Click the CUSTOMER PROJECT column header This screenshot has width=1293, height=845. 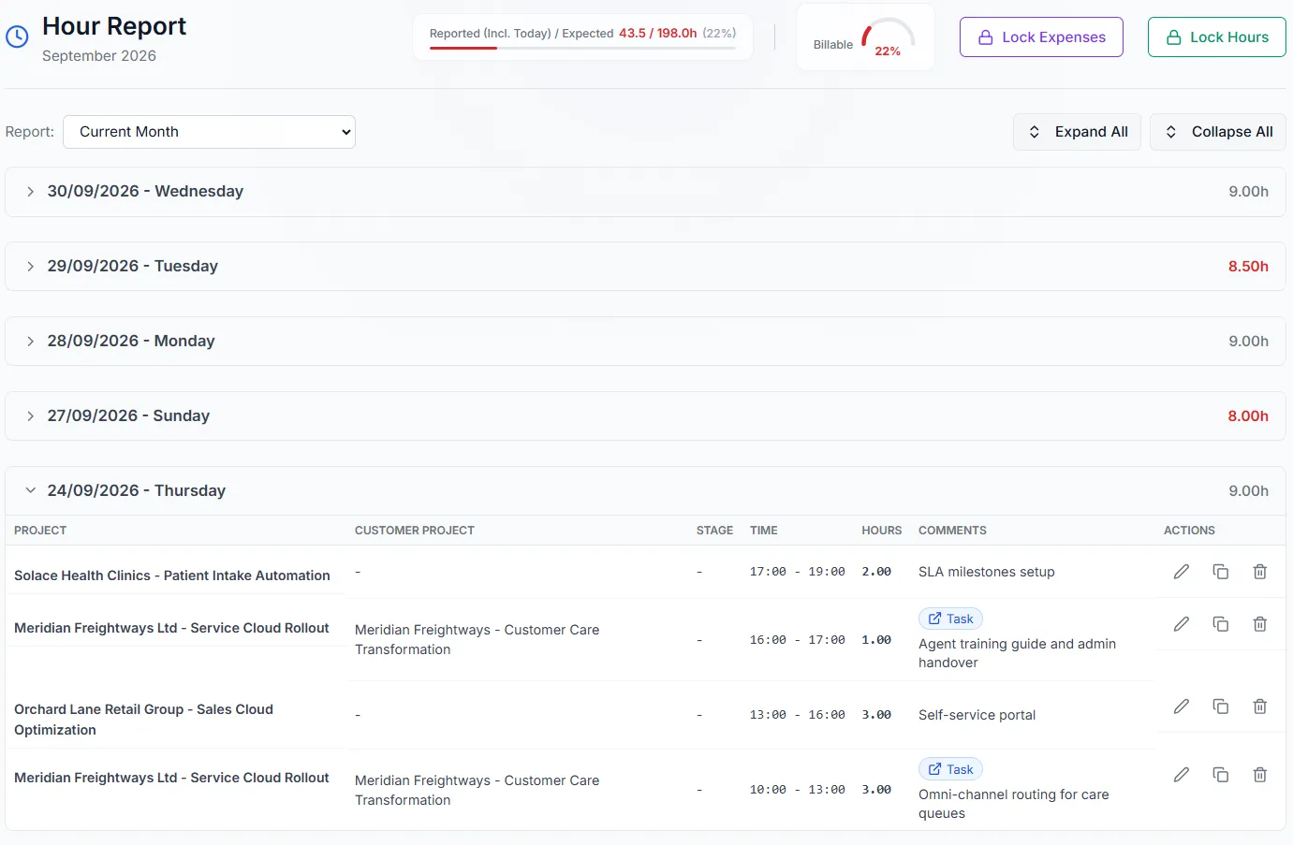pyautogui.click(x=415, y=531)
